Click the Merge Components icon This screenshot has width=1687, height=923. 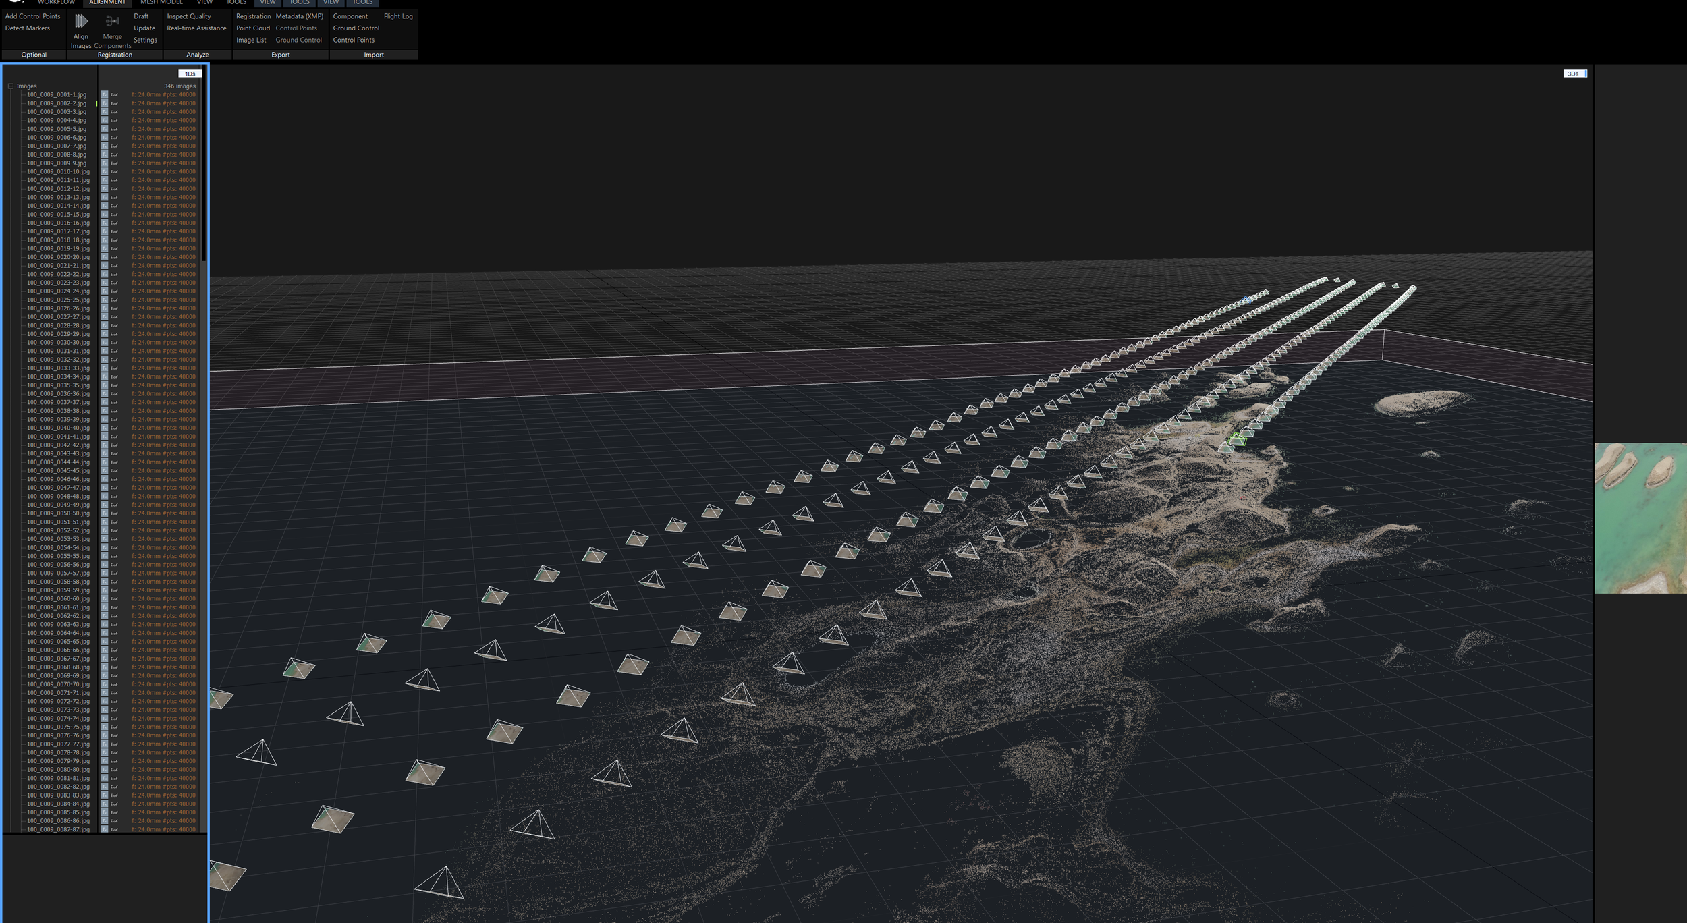(112, 22)
